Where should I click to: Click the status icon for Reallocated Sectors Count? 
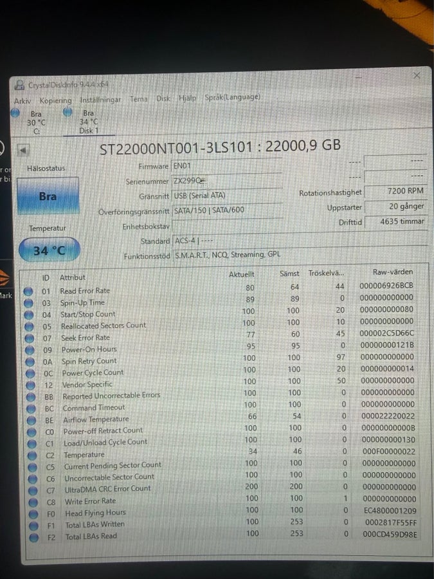click(x=29, y=327)
